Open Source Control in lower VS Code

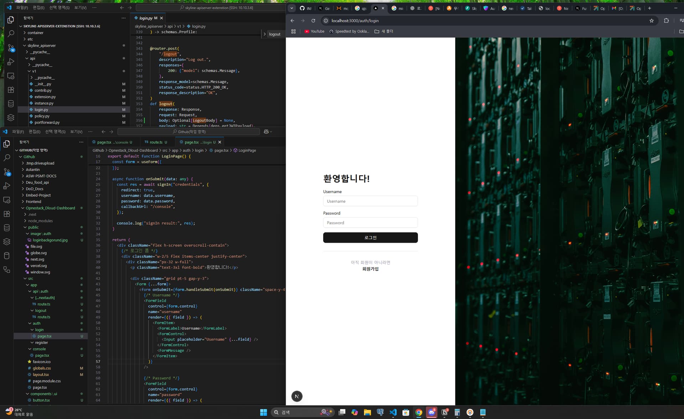click(x=7, y=172)
